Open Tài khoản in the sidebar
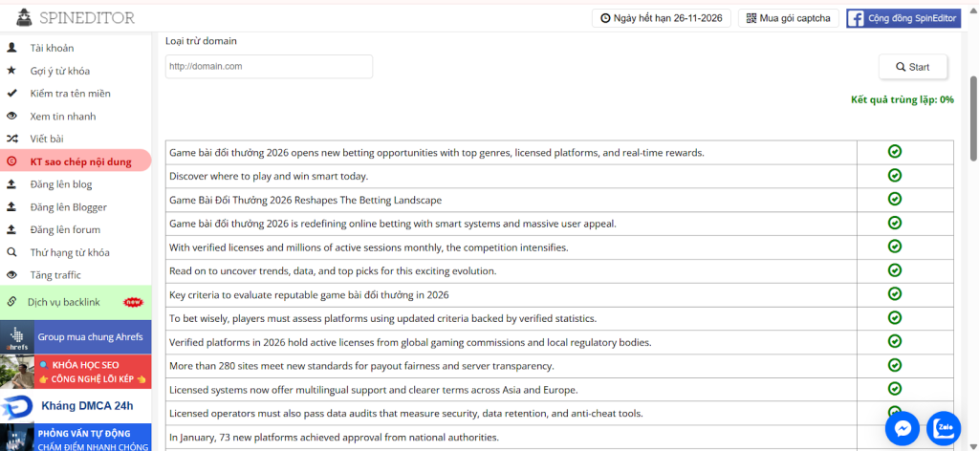Screen dimensions: 979x451 click(52, 48)
